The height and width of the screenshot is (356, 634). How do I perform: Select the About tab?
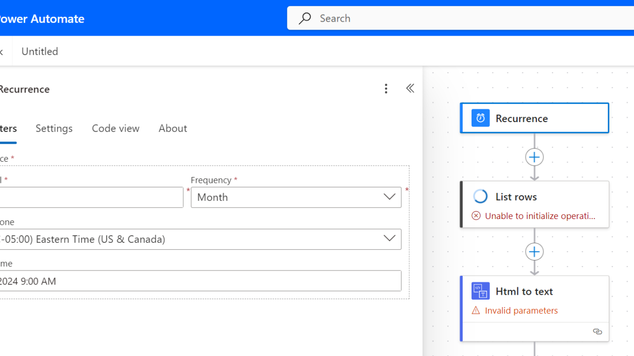[172, 129]
